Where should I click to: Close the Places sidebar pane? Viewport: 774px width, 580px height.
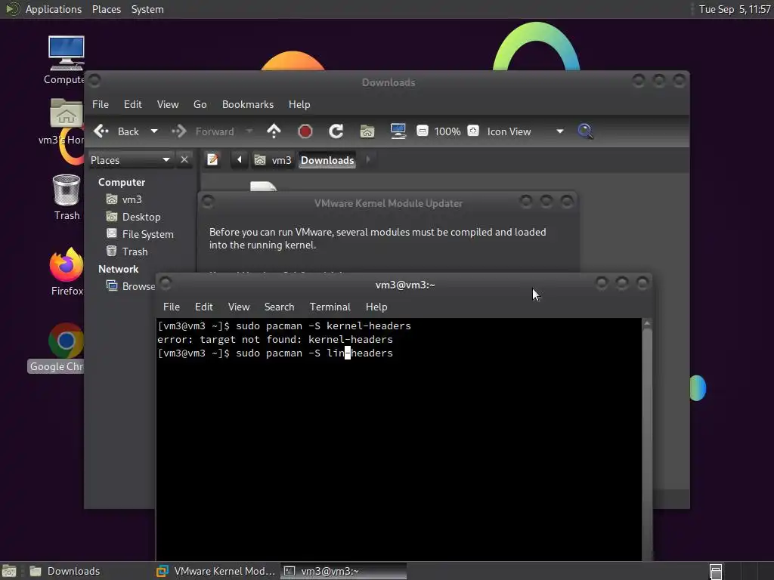tap(184, 160)
